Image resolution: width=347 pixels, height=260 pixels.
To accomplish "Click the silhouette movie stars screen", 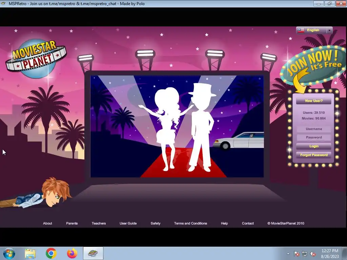I will pos(177,127).
